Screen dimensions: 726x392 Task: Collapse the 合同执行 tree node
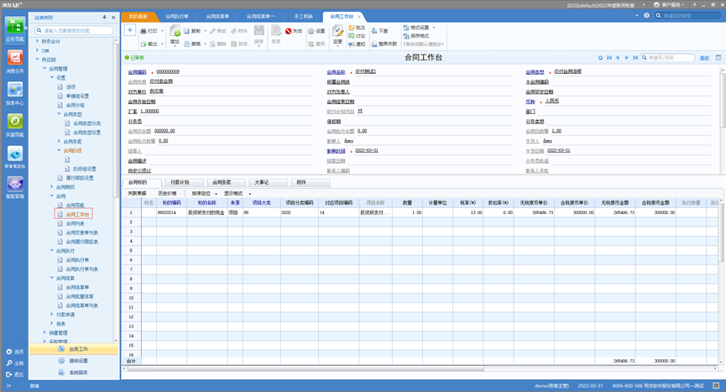pyautogui.click(x=51, y=250)
